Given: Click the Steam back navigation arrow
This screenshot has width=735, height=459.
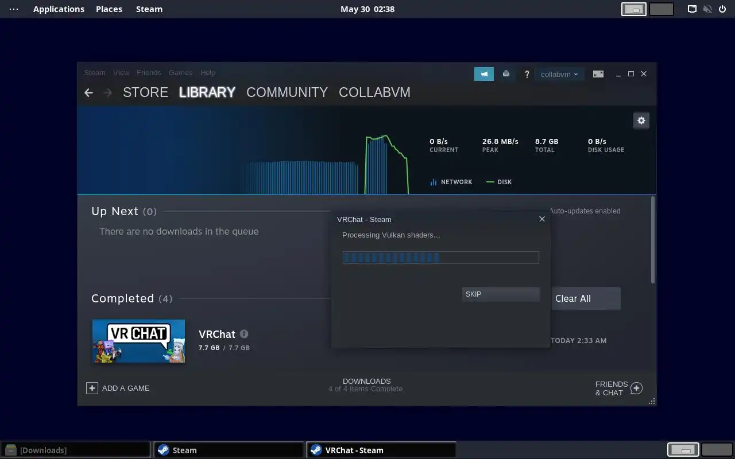Looking at the screenshot, I should click(88, 92).
